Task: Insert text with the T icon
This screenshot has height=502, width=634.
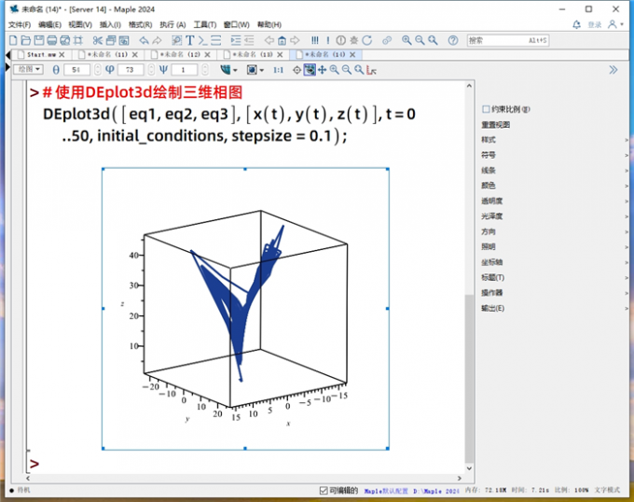Action: point(189,40)
